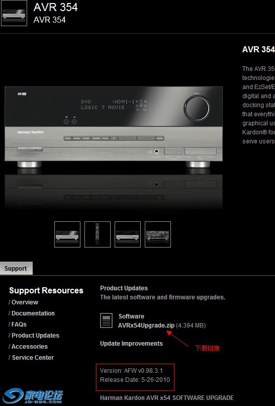
Task: Select the remote control thumbnail
Action: click(98, 234)
